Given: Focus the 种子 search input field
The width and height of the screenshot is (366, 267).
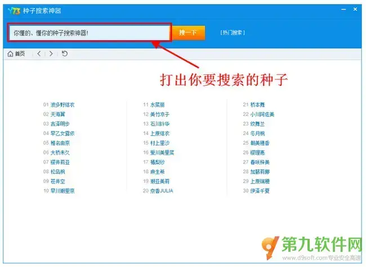Looking at the screenshot, I should [x=90, y=33].
